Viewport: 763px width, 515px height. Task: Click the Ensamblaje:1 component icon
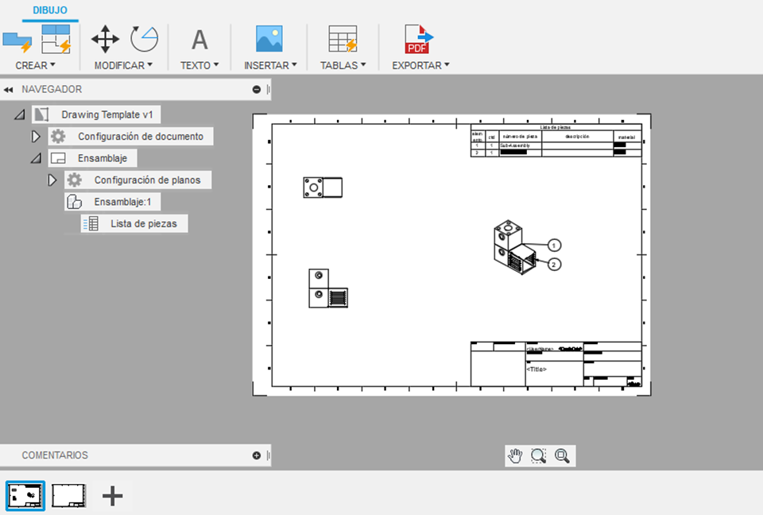74,202
